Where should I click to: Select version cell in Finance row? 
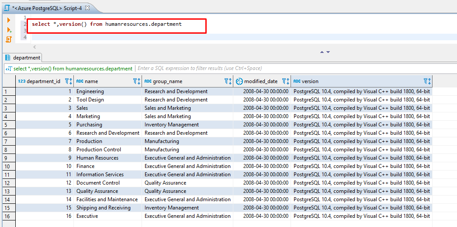click(362, 166)
